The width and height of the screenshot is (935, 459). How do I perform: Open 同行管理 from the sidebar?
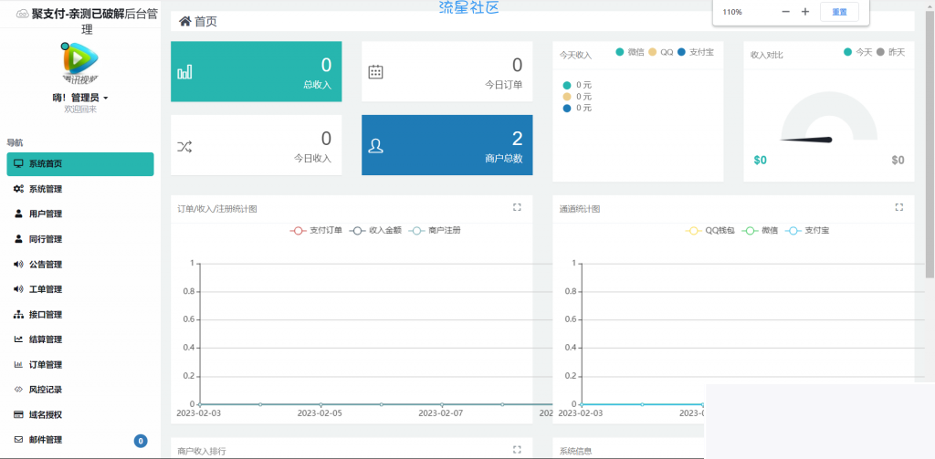(46, 239)
